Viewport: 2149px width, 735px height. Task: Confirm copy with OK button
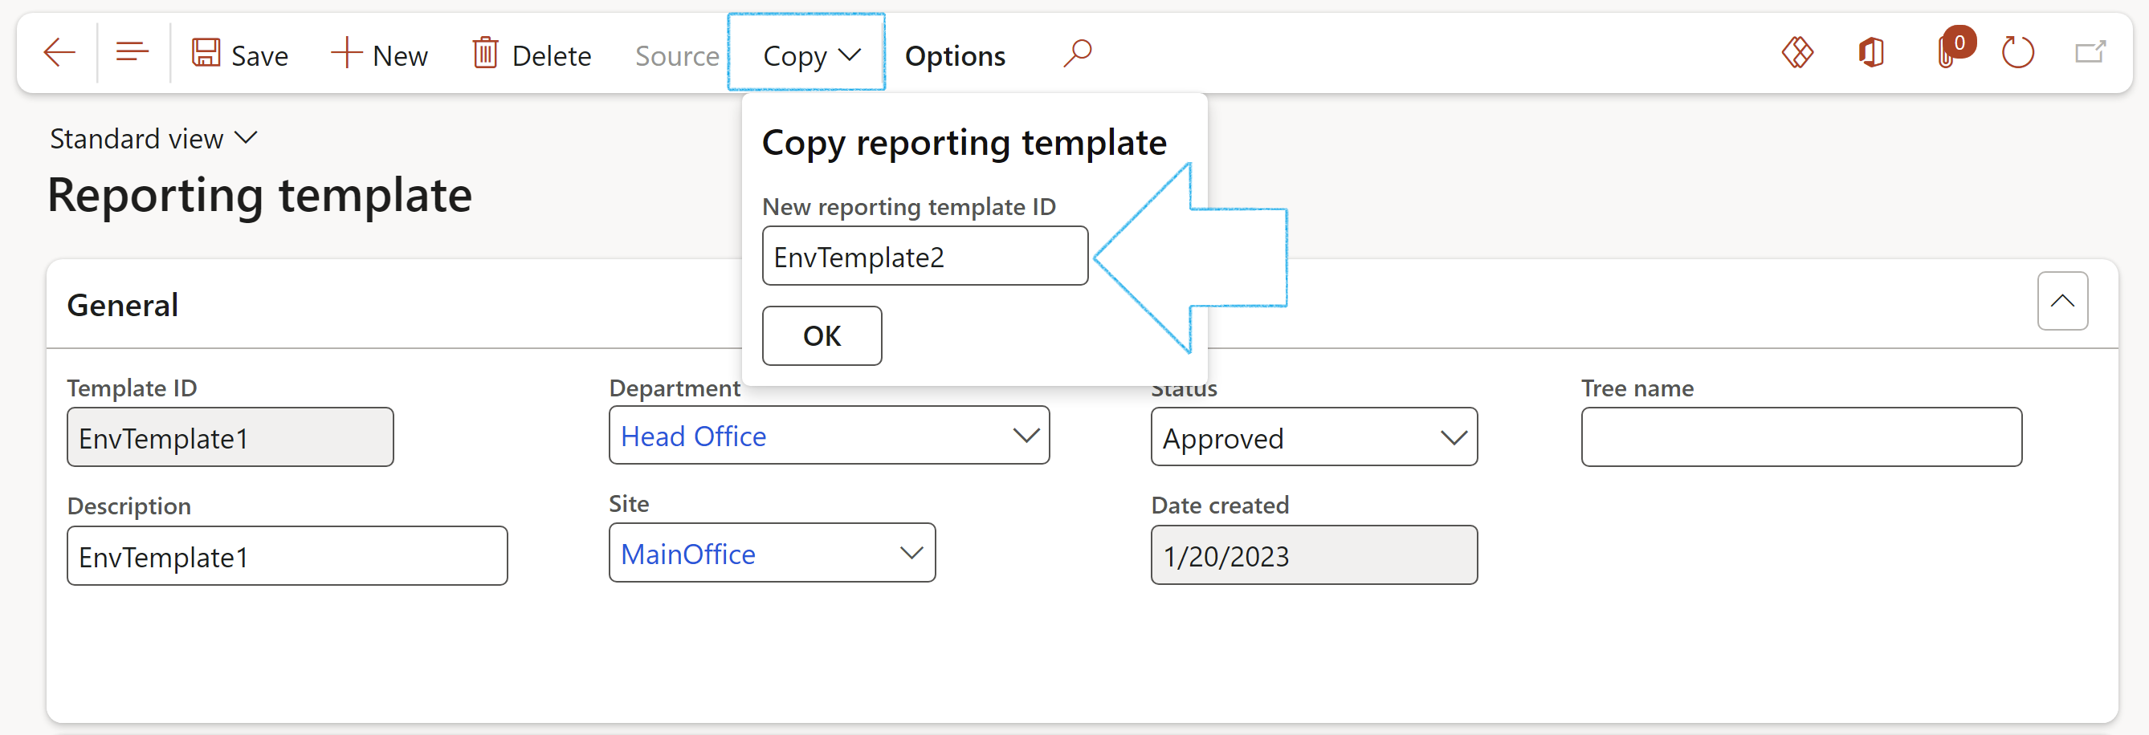tap(822, 335)
